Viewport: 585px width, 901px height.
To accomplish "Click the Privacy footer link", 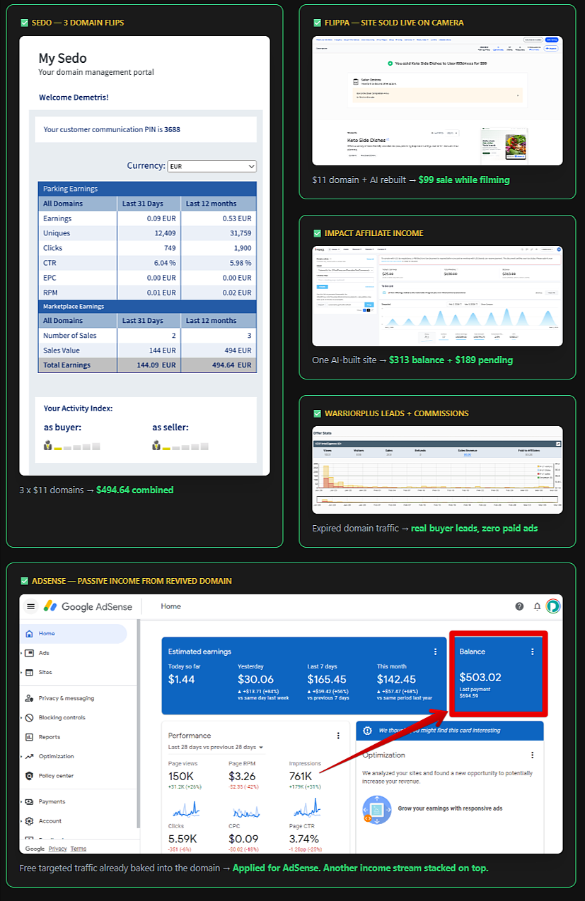I will point(58,849).
